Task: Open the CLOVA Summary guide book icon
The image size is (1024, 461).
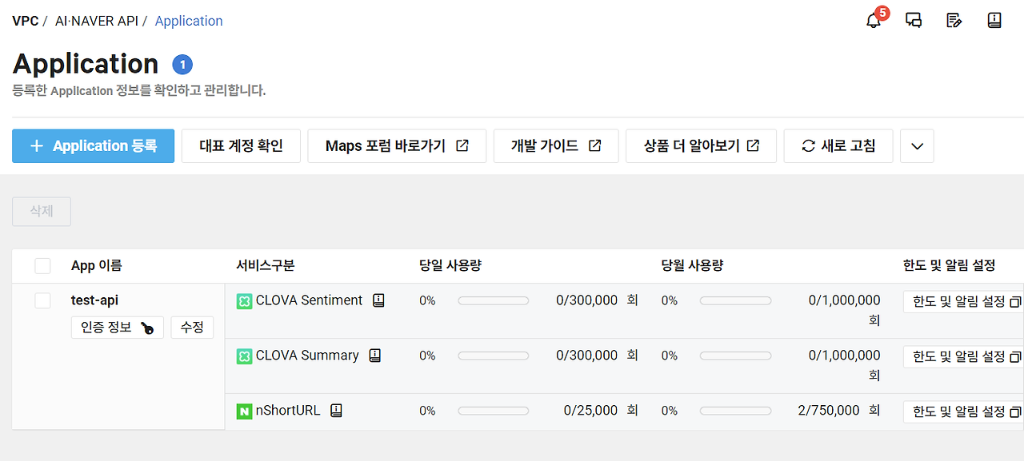Action: click(x=374, y=356)
